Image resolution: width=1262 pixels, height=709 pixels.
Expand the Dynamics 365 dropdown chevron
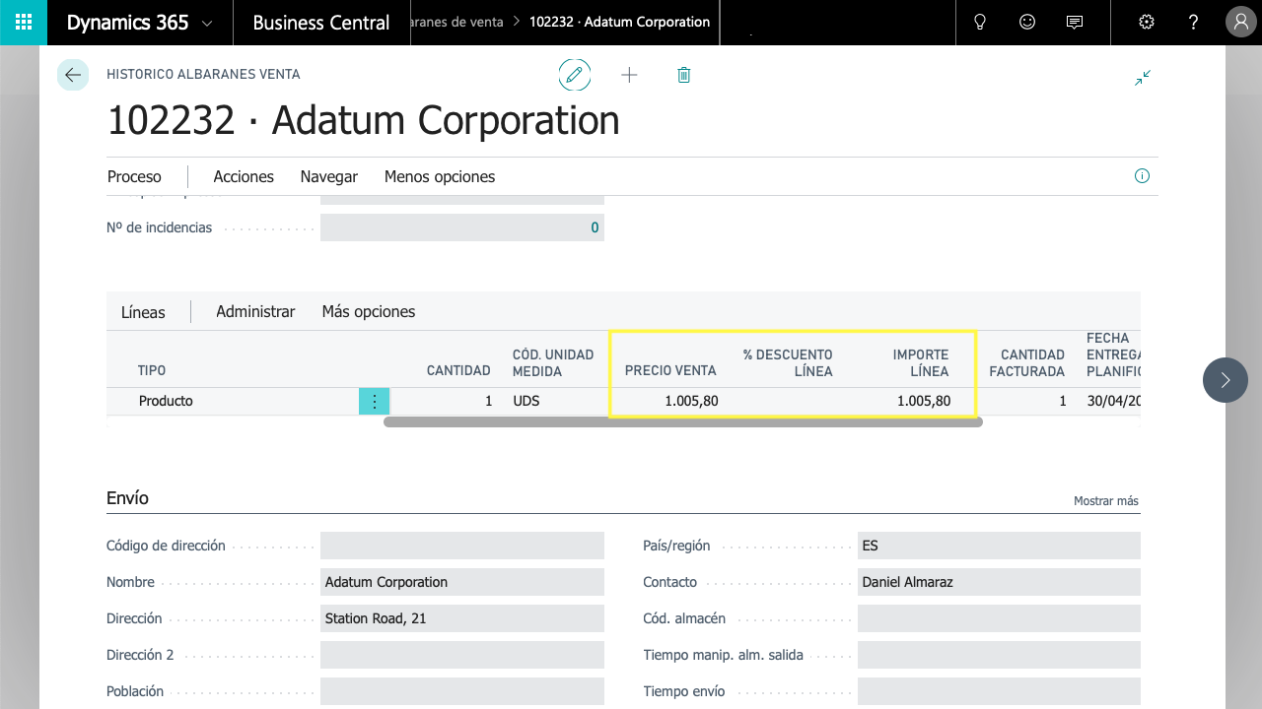point(206,23)
